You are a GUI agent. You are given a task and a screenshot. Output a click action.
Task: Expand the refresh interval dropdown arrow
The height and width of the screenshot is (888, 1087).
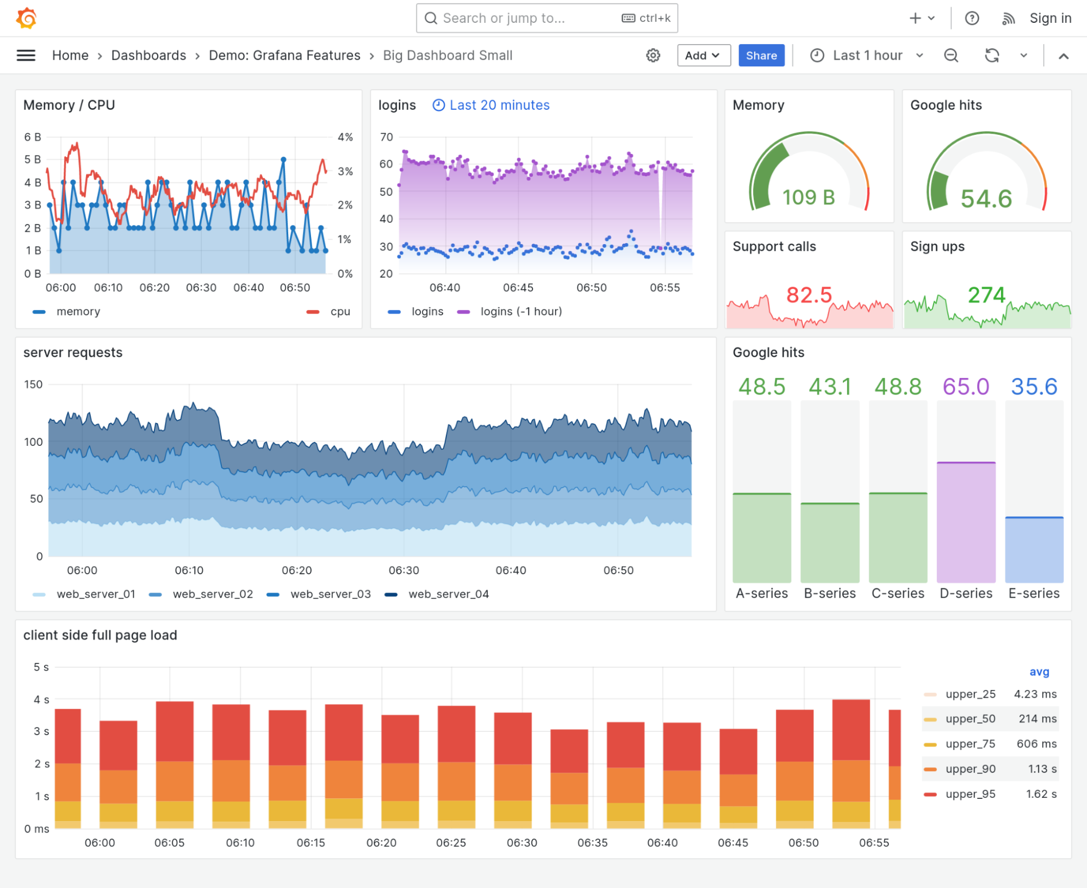point(1023,55)
